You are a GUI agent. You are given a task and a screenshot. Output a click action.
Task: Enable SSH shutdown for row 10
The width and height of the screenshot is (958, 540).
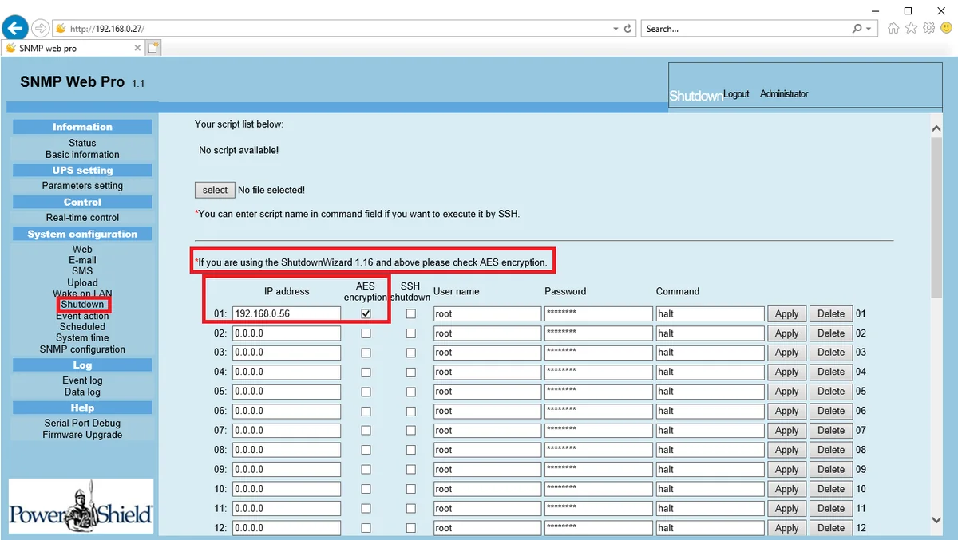(x=410, y=489)
